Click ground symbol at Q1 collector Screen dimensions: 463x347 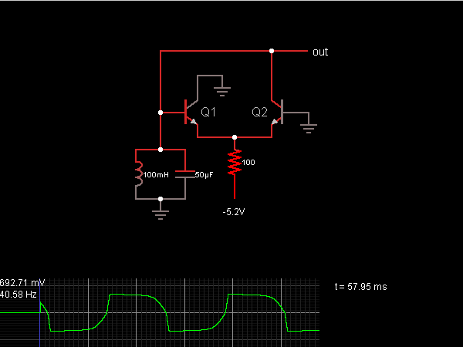click(x=222, y=92)
